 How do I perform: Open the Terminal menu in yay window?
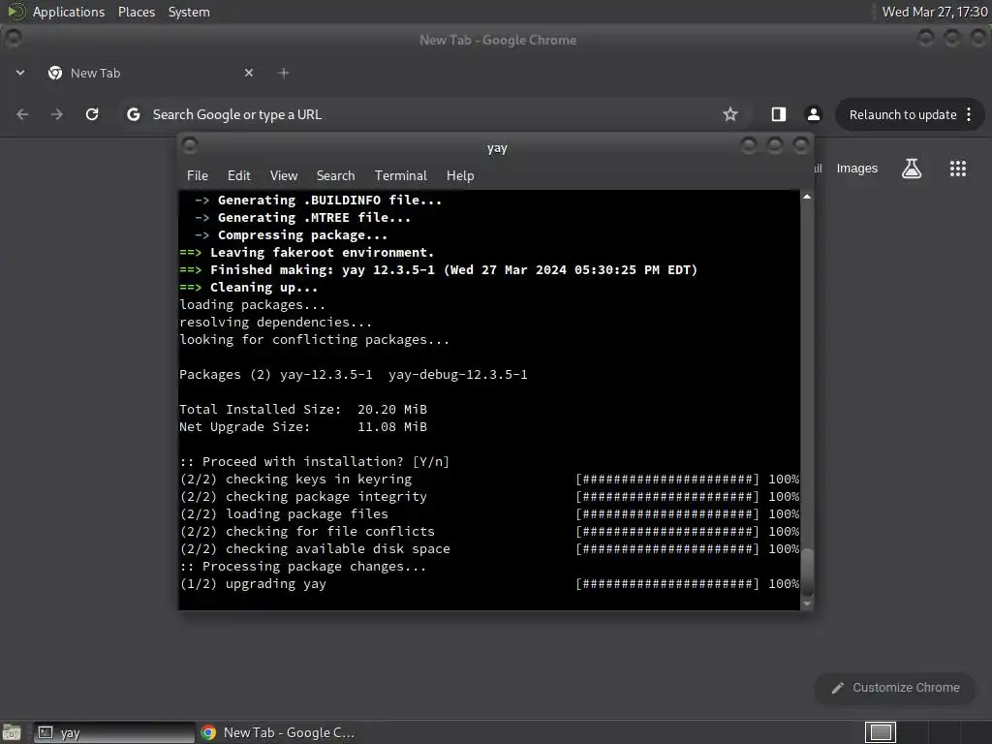coord(400,176)
